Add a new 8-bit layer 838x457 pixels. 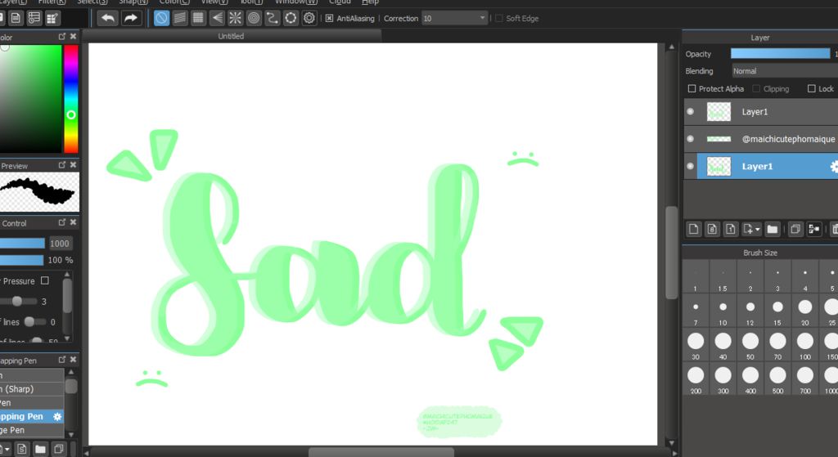click(x=712, y=229)
